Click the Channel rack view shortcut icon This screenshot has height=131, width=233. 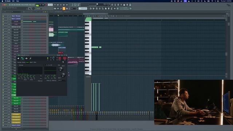click(x=97, y=9)
